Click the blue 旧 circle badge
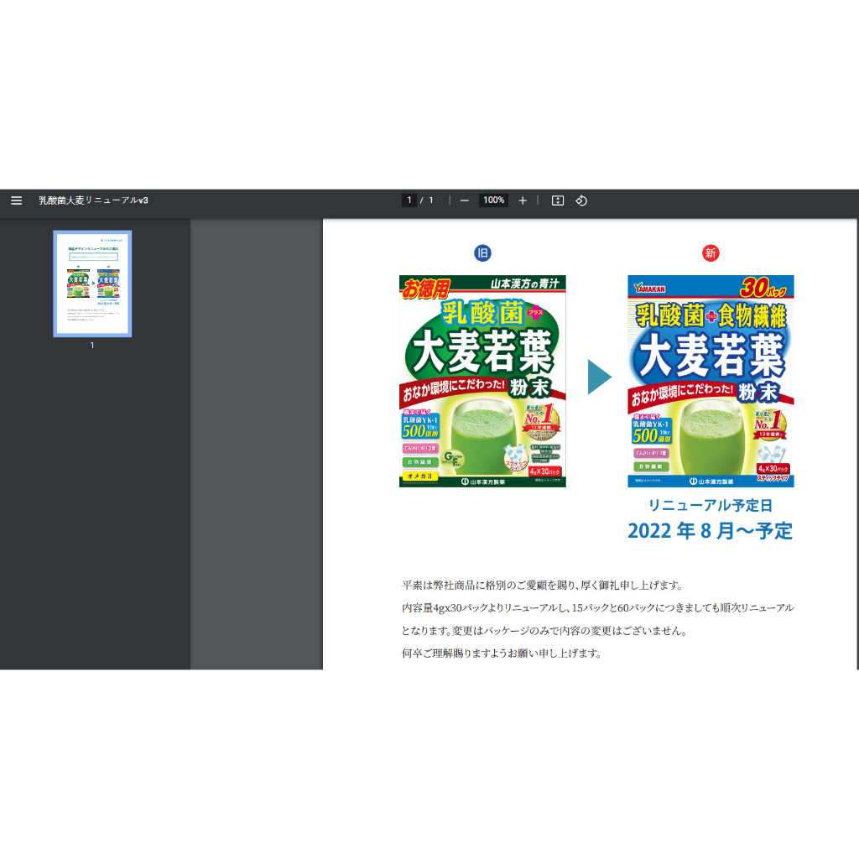859x859 pixels. [x=482, y=252]
